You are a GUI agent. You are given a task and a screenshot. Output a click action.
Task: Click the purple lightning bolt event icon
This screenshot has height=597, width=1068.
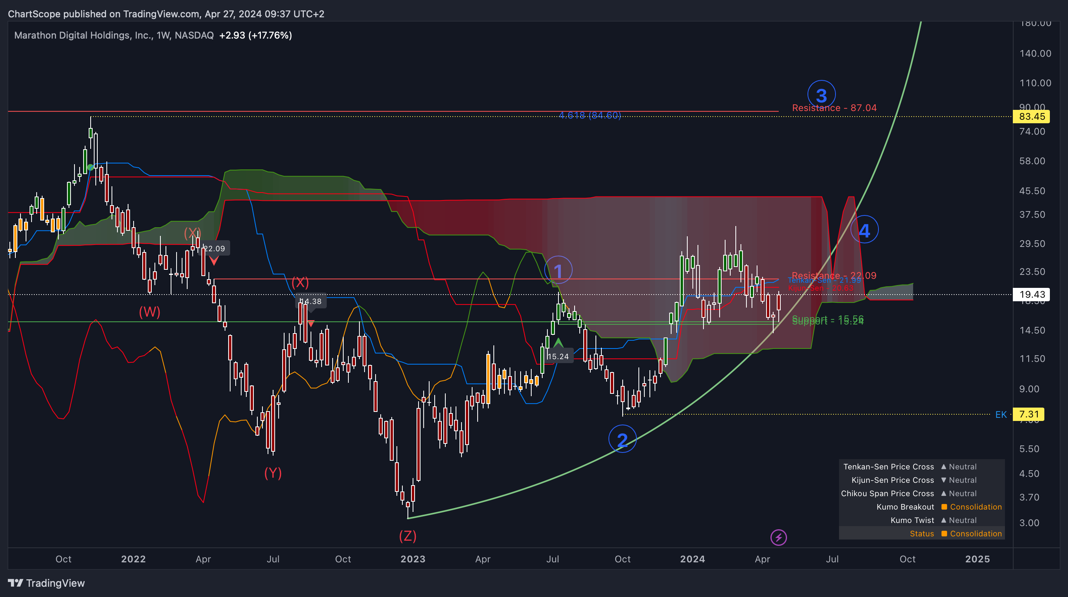[x=778, y=538]
